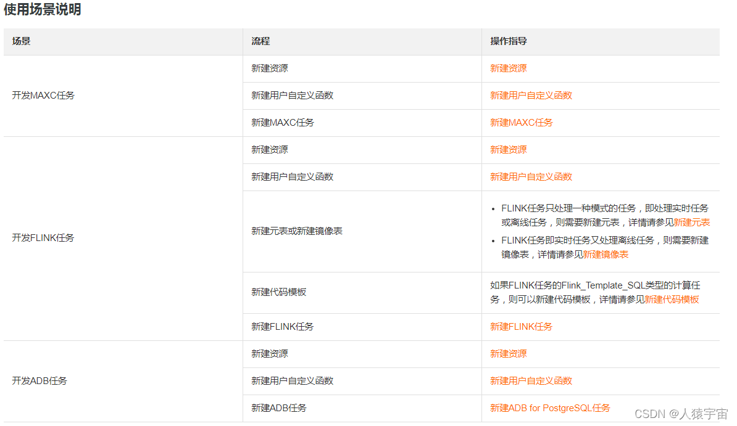Open 新建用户自定义函数 link in the 开发MAXC任务 section
Viewport: 737px width, 426px height.
(531, 96)
